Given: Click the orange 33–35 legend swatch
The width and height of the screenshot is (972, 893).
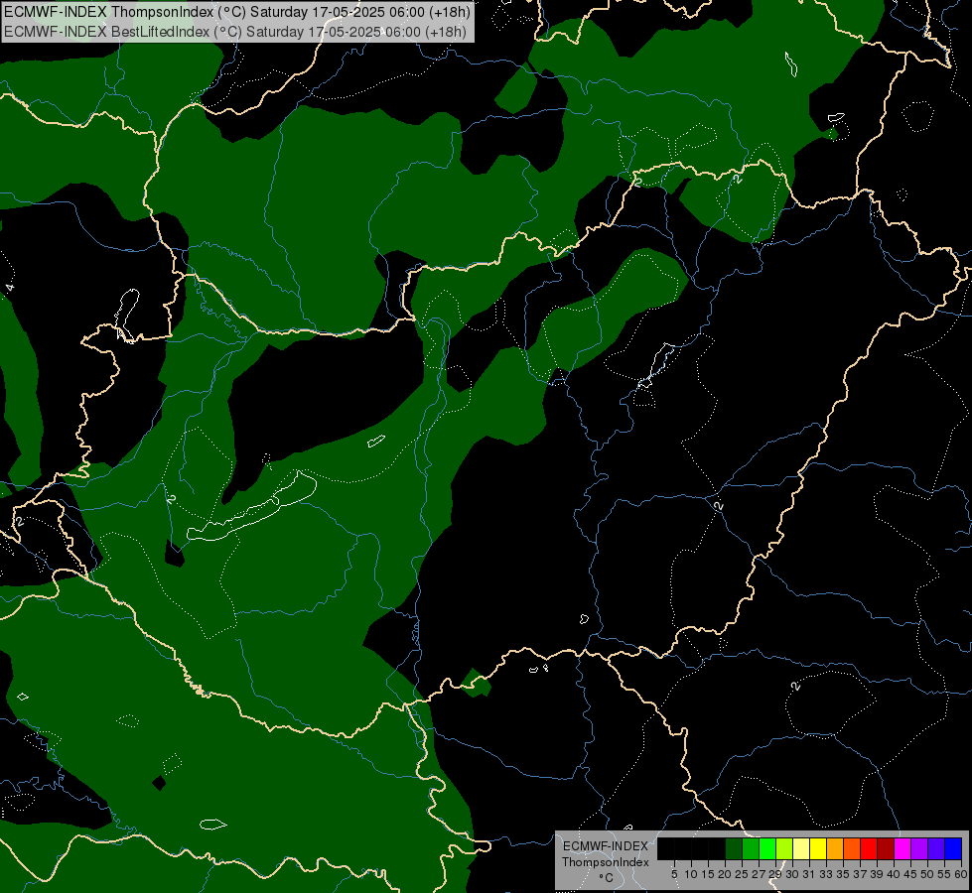Looking at the screenshot, I should (x=835, y=848).
